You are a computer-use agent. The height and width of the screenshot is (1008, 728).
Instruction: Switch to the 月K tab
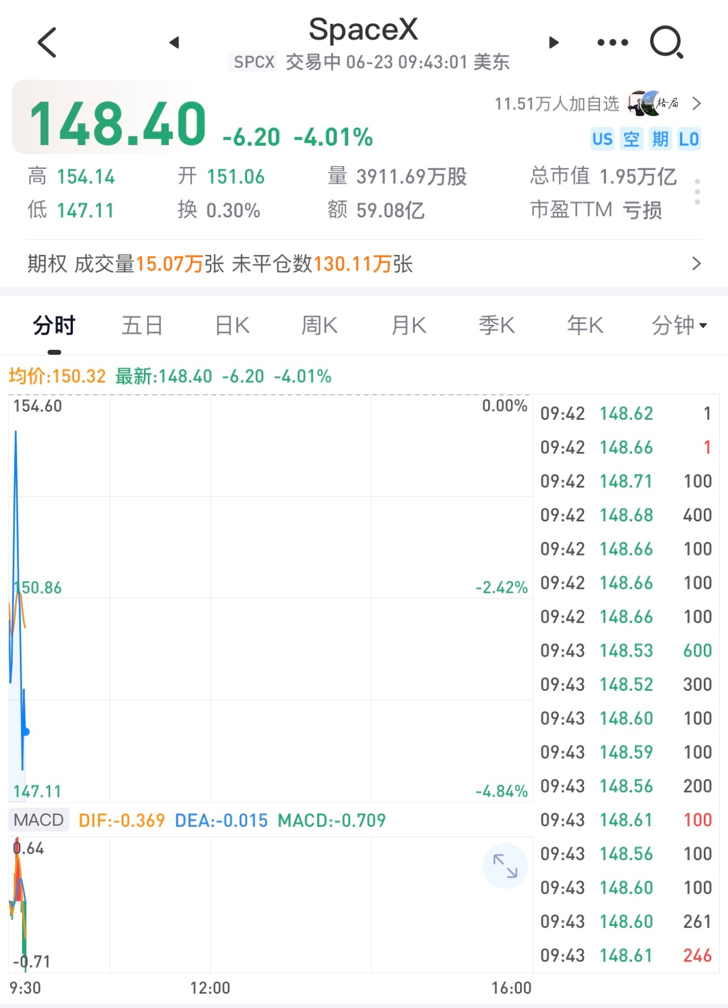(409, 326)
